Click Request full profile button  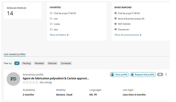(143, 74)
